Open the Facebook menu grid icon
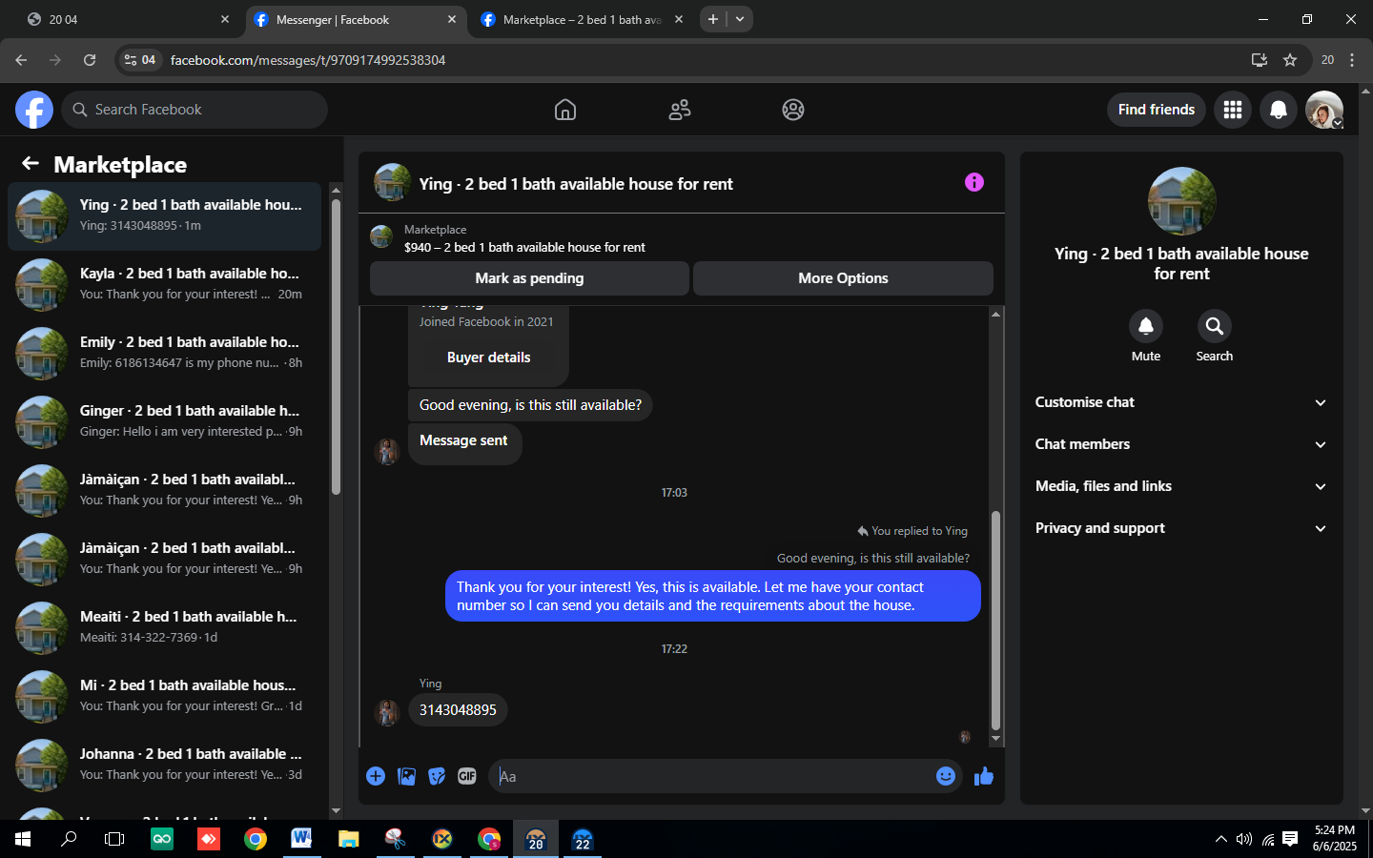The height and width of the screenshot is (858, 1373). pos(1233,110)
